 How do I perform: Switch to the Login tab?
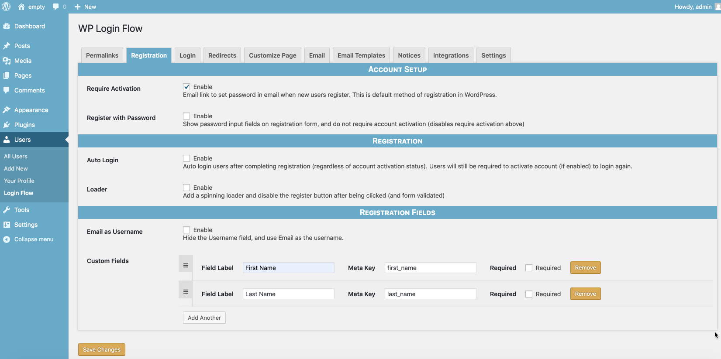[187, 55]
